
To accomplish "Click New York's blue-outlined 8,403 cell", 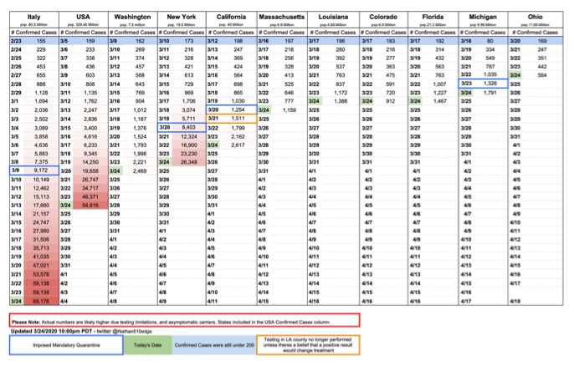I will tap(182, 128).
